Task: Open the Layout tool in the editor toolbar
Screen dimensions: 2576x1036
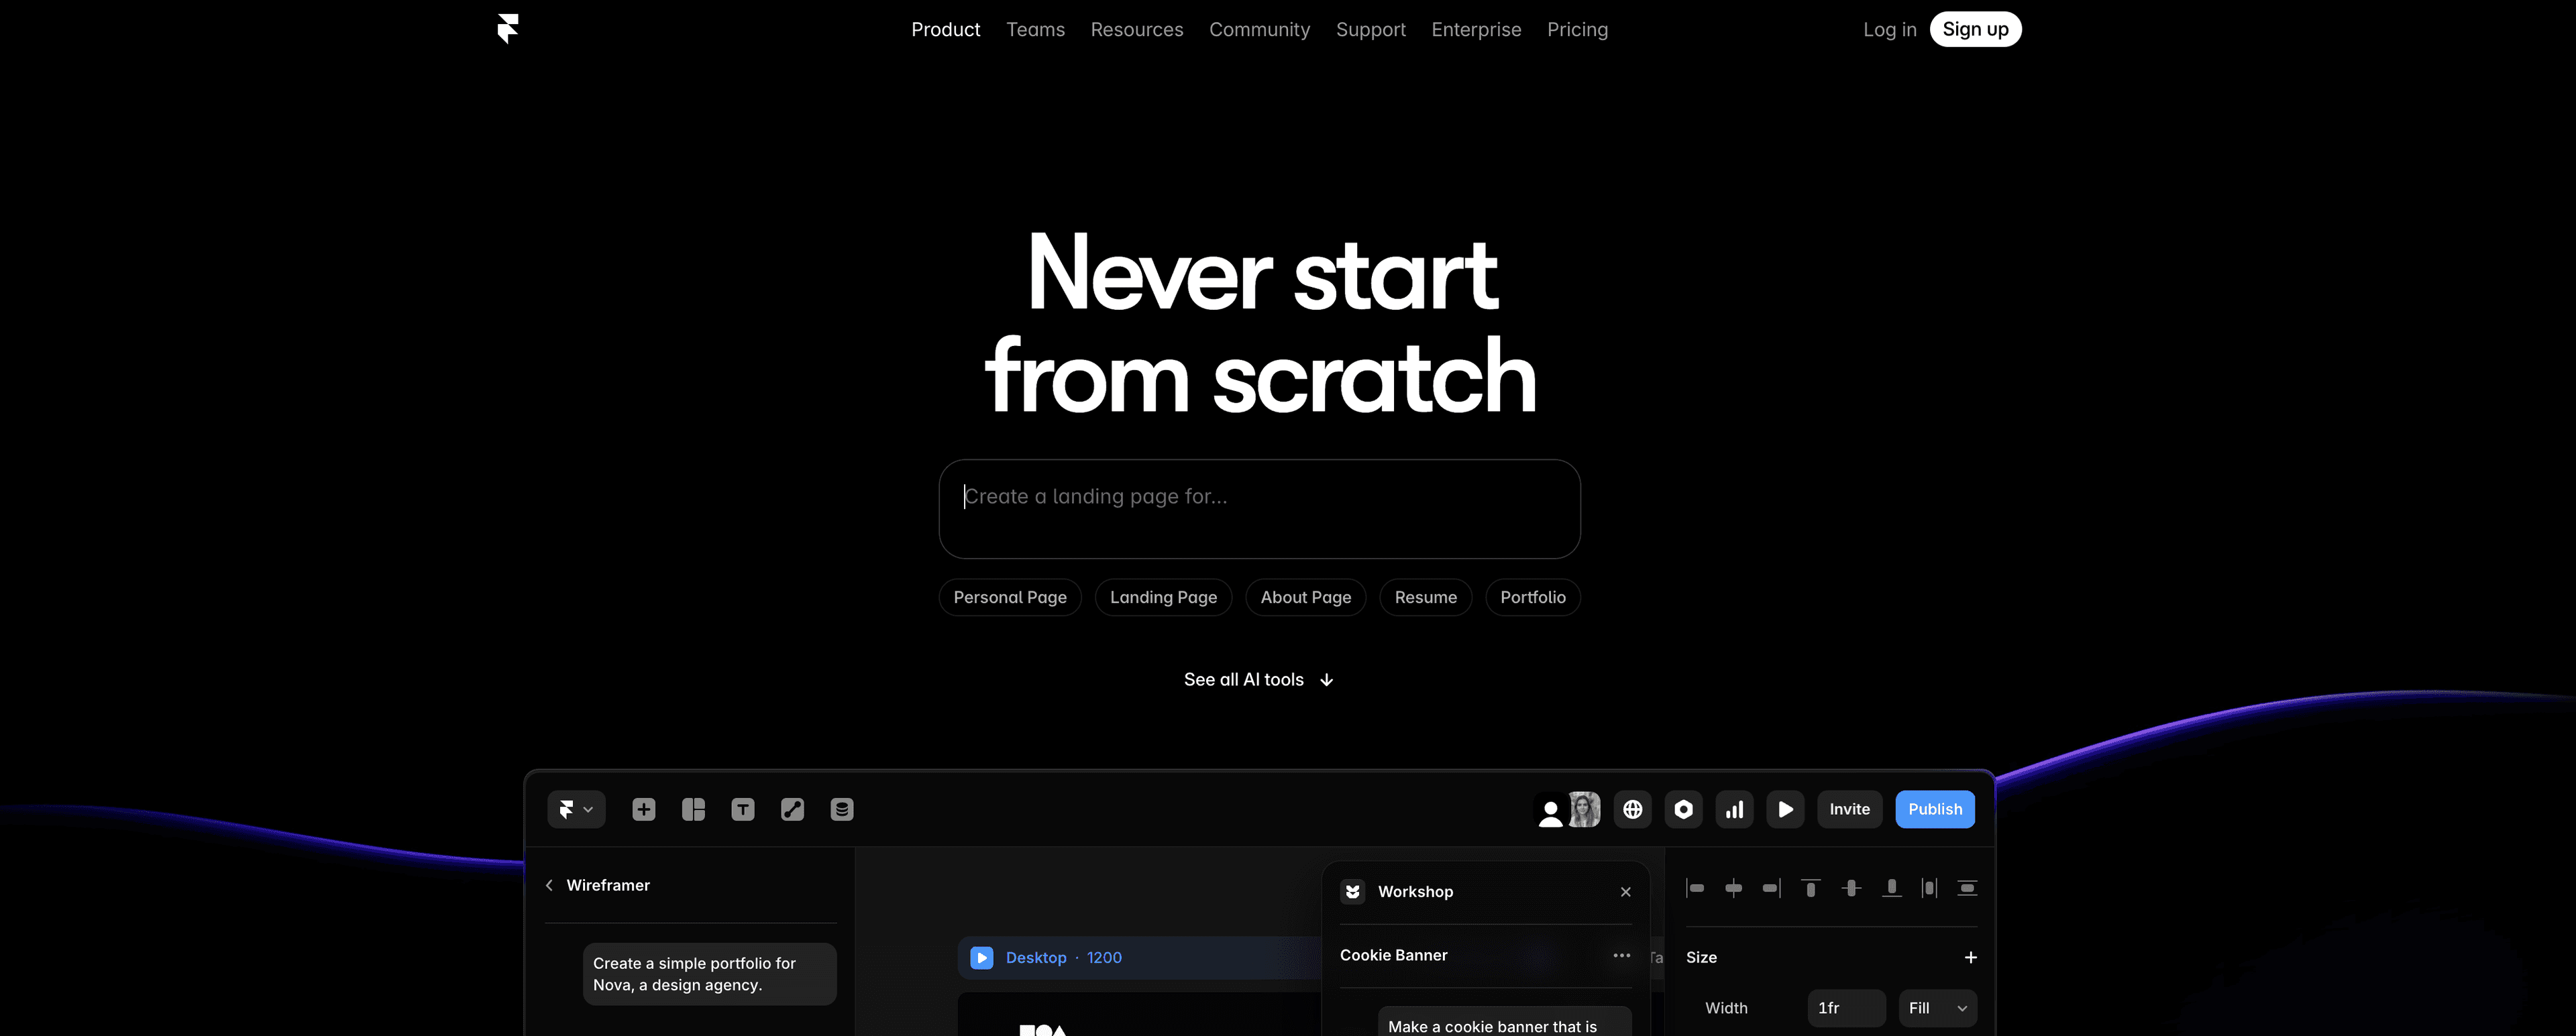Action: pos(693,809)
